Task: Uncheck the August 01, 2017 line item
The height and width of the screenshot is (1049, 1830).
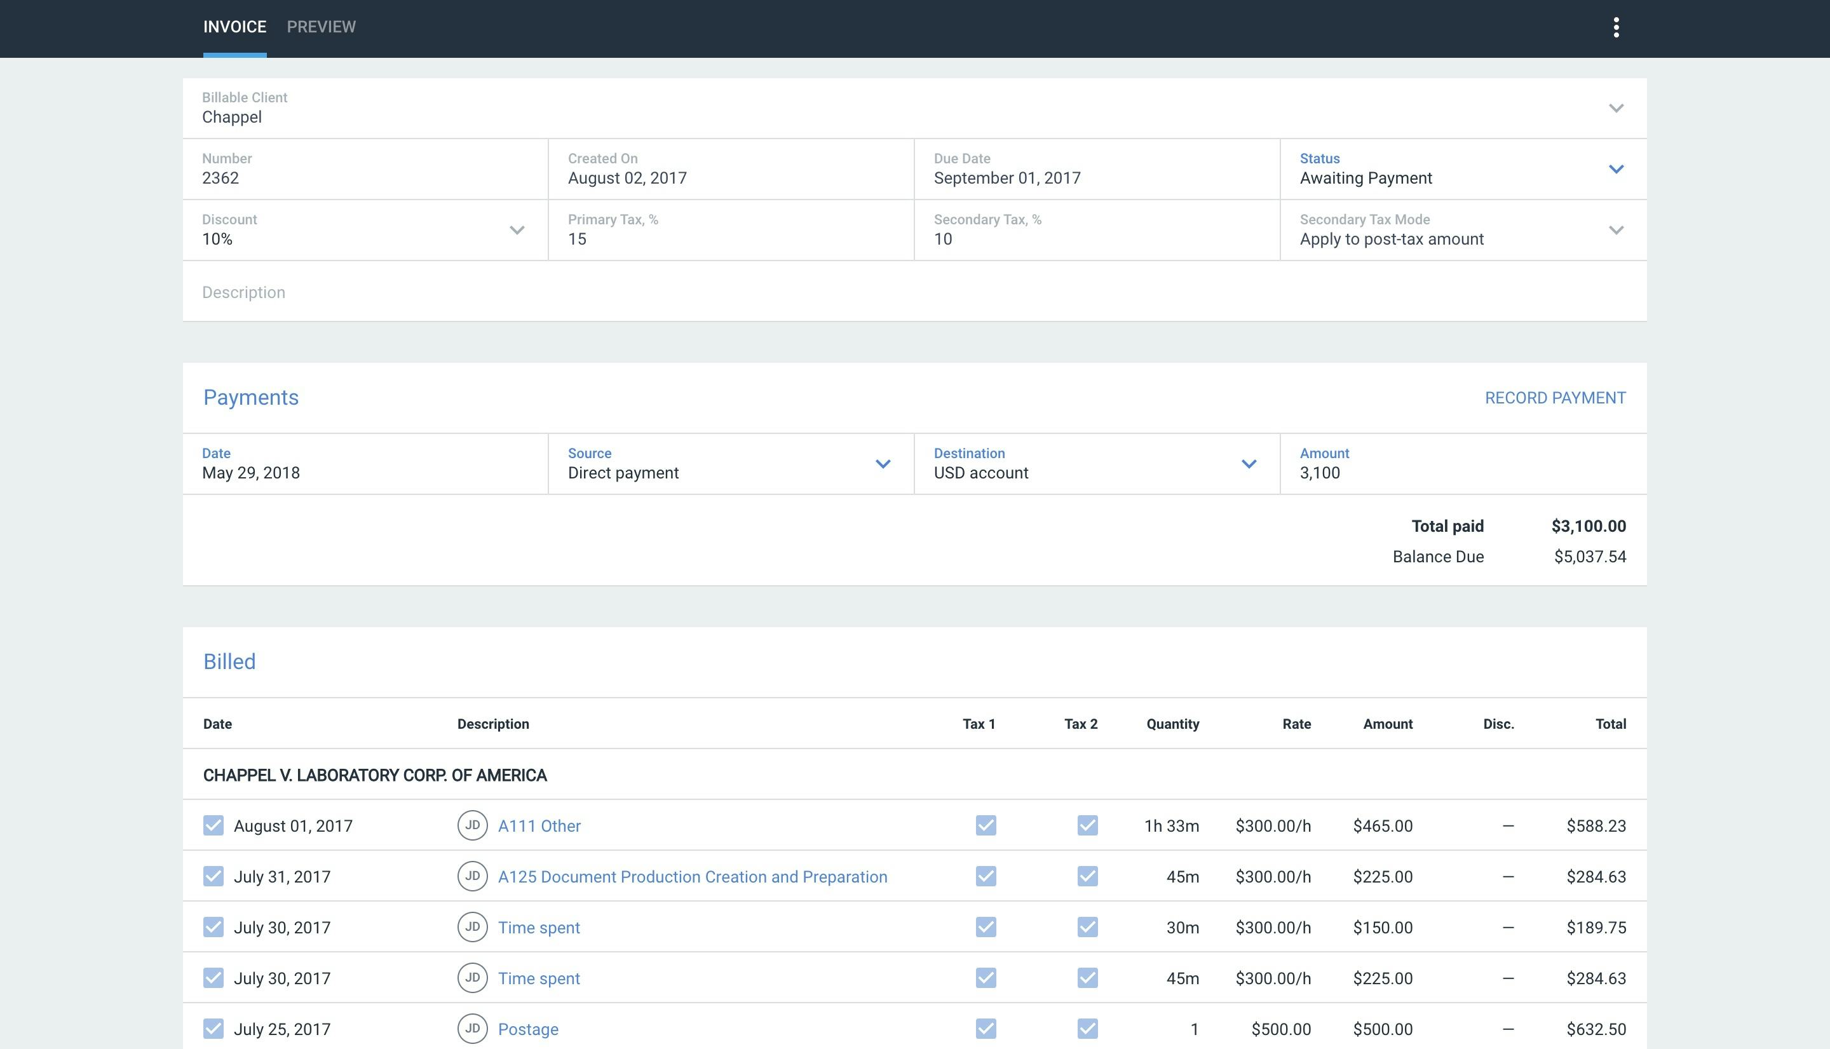Action: point(212,825)
